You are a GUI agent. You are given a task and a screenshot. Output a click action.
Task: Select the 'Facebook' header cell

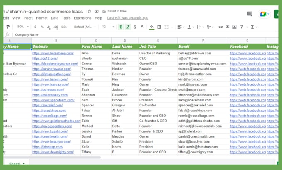(247, 47)
